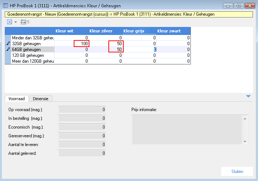This screenshot has width=258, height=181.
Task: Open the settings gear icon in toolbar
Action: point(9,22)
